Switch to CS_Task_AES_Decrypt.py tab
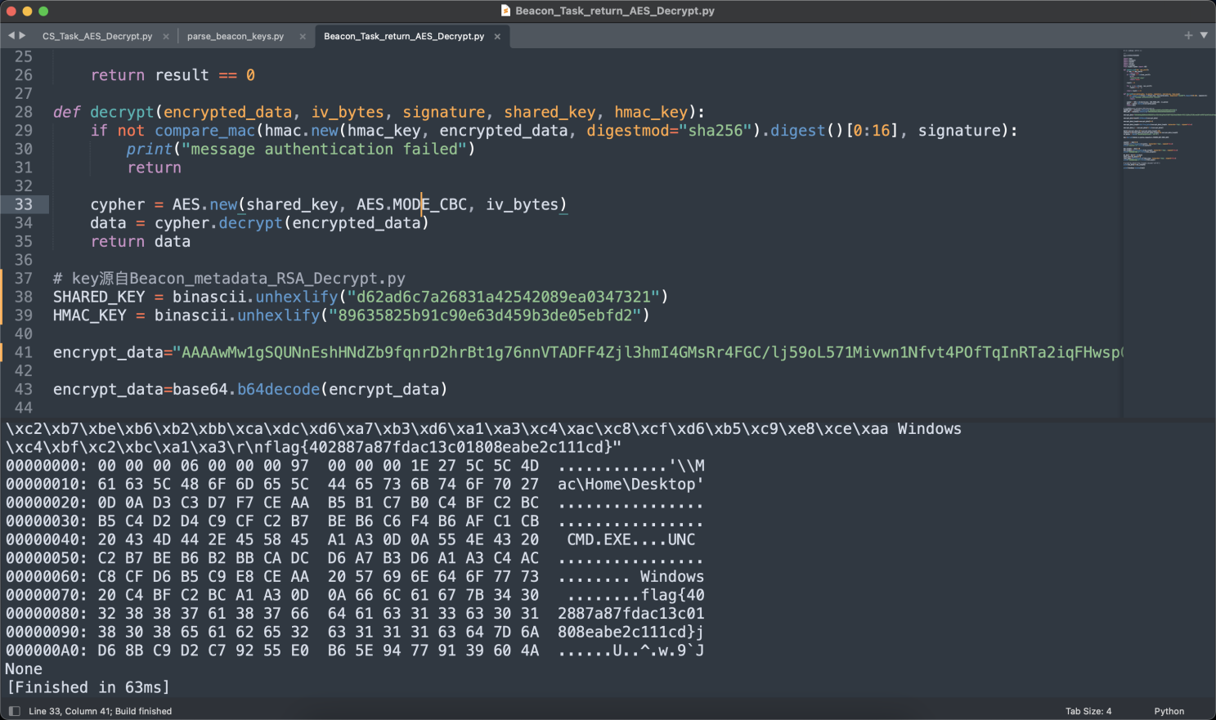The height and width of the screenshot is (720, 1216). pos(97,36)
